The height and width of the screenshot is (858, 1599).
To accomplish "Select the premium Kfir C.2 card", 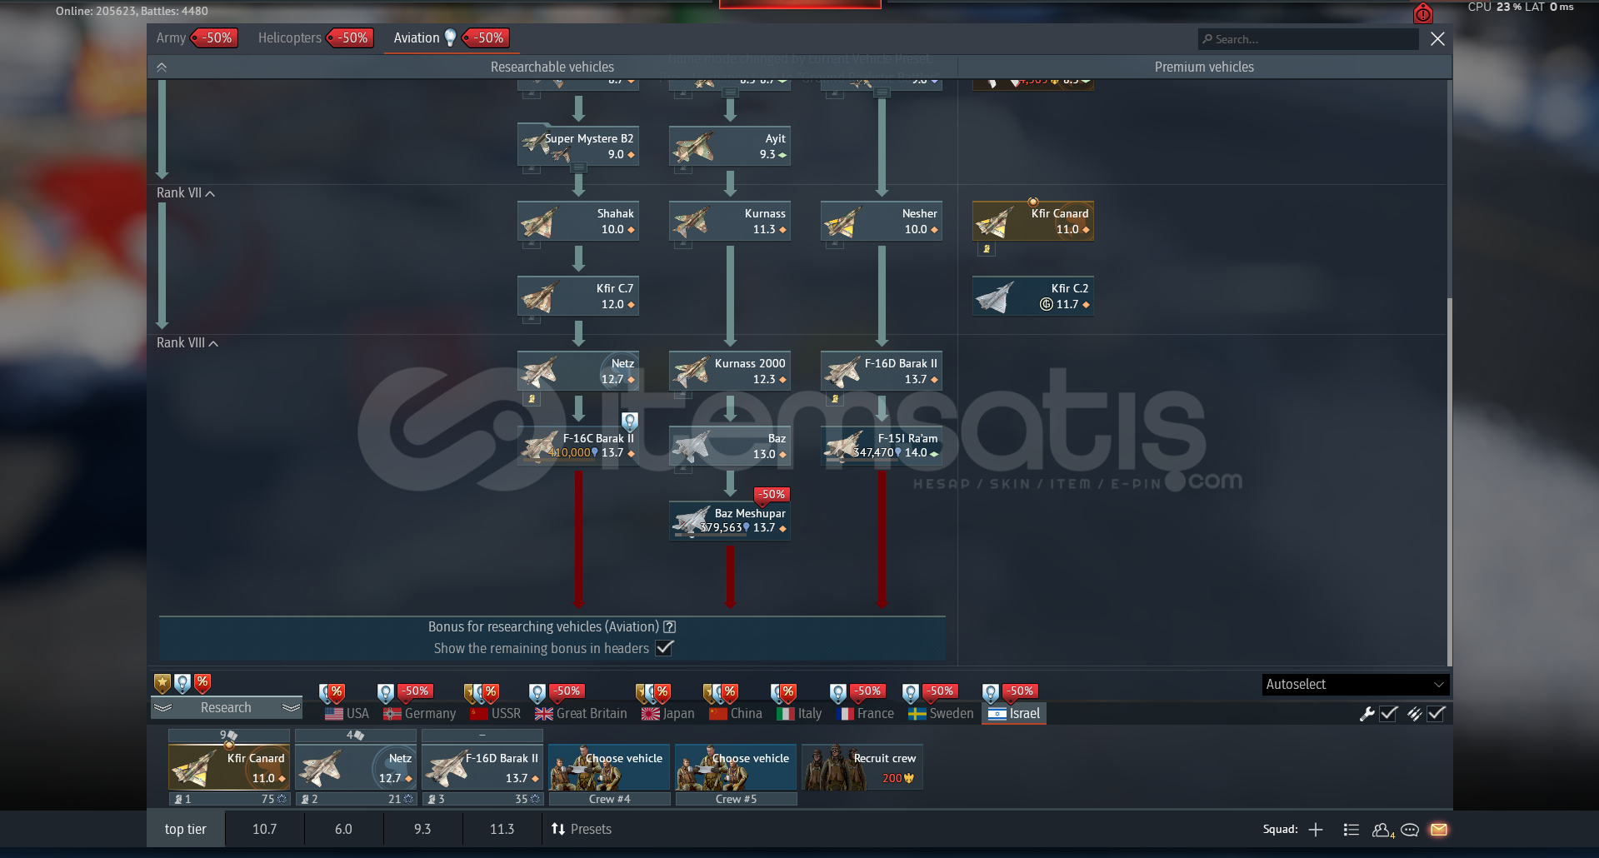I will pos(1033,296).
